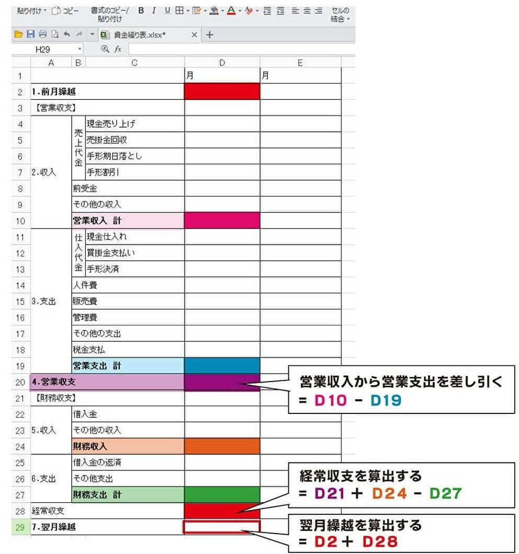This screenshot has width=519, height=554.
Task: Click the red font color icon
Action: point(231,10)
